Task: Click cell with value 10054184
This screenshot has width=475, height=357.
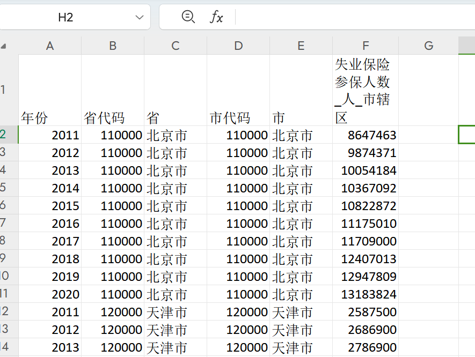Action: coord(366,170)
